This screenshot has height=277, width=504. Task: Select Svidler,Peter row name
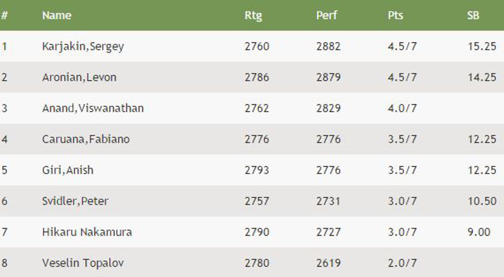(75, 201)
